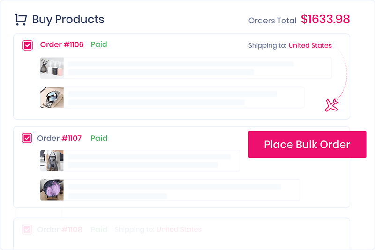Open the backpack product thumbnail in Order #1107
Image resolution: width=375 pixels, height=250 pixels.
click(x=52, y=161)
